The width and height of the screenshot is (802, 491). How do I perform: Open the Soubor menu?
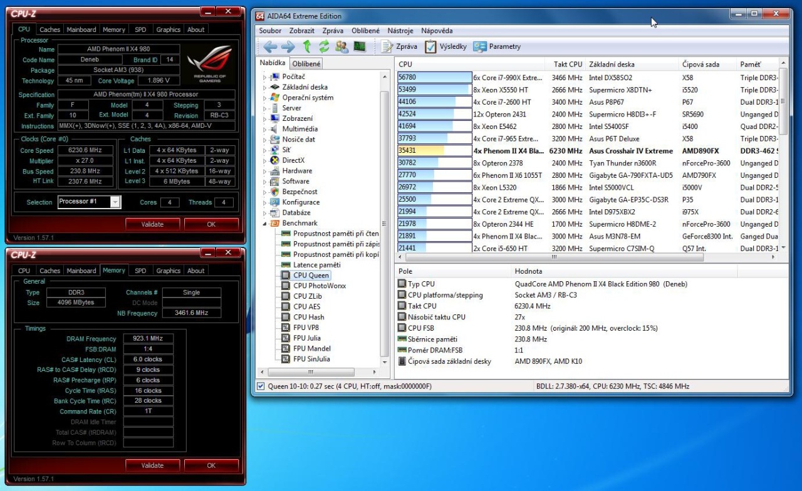coord(270,31)
